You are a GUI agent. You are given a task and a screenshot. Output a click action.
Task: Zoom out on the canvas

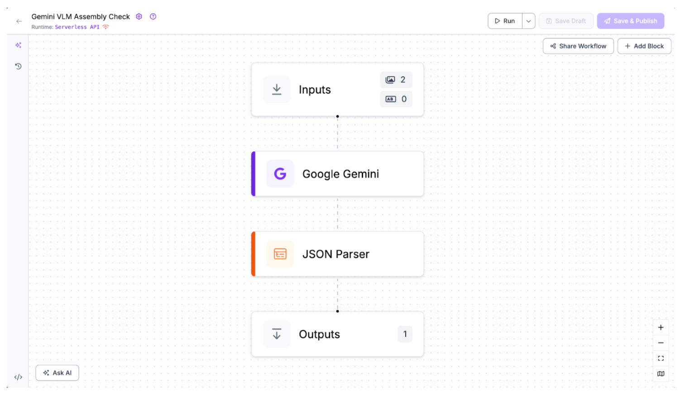[661, 343]
